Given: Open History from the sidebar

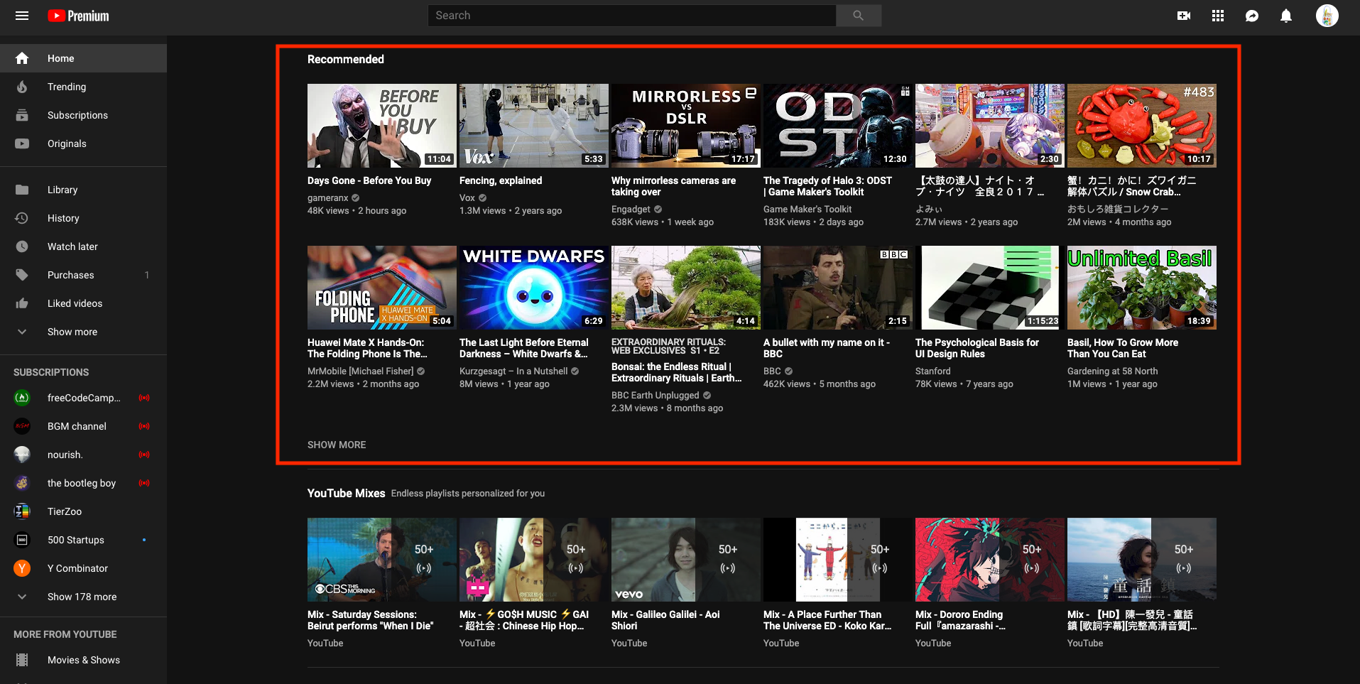Looking at the screenshot, I should (83, 218).
